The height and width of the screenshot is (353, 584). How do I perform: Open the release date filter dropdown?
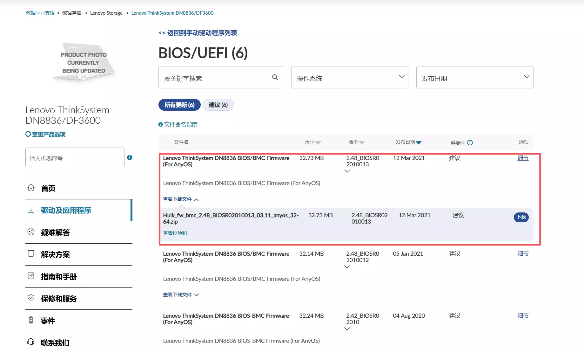tap(474, 78)
